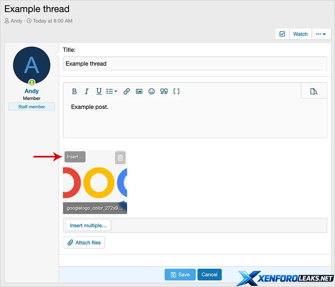Open the more options ellipsis menu

[321, 34]
